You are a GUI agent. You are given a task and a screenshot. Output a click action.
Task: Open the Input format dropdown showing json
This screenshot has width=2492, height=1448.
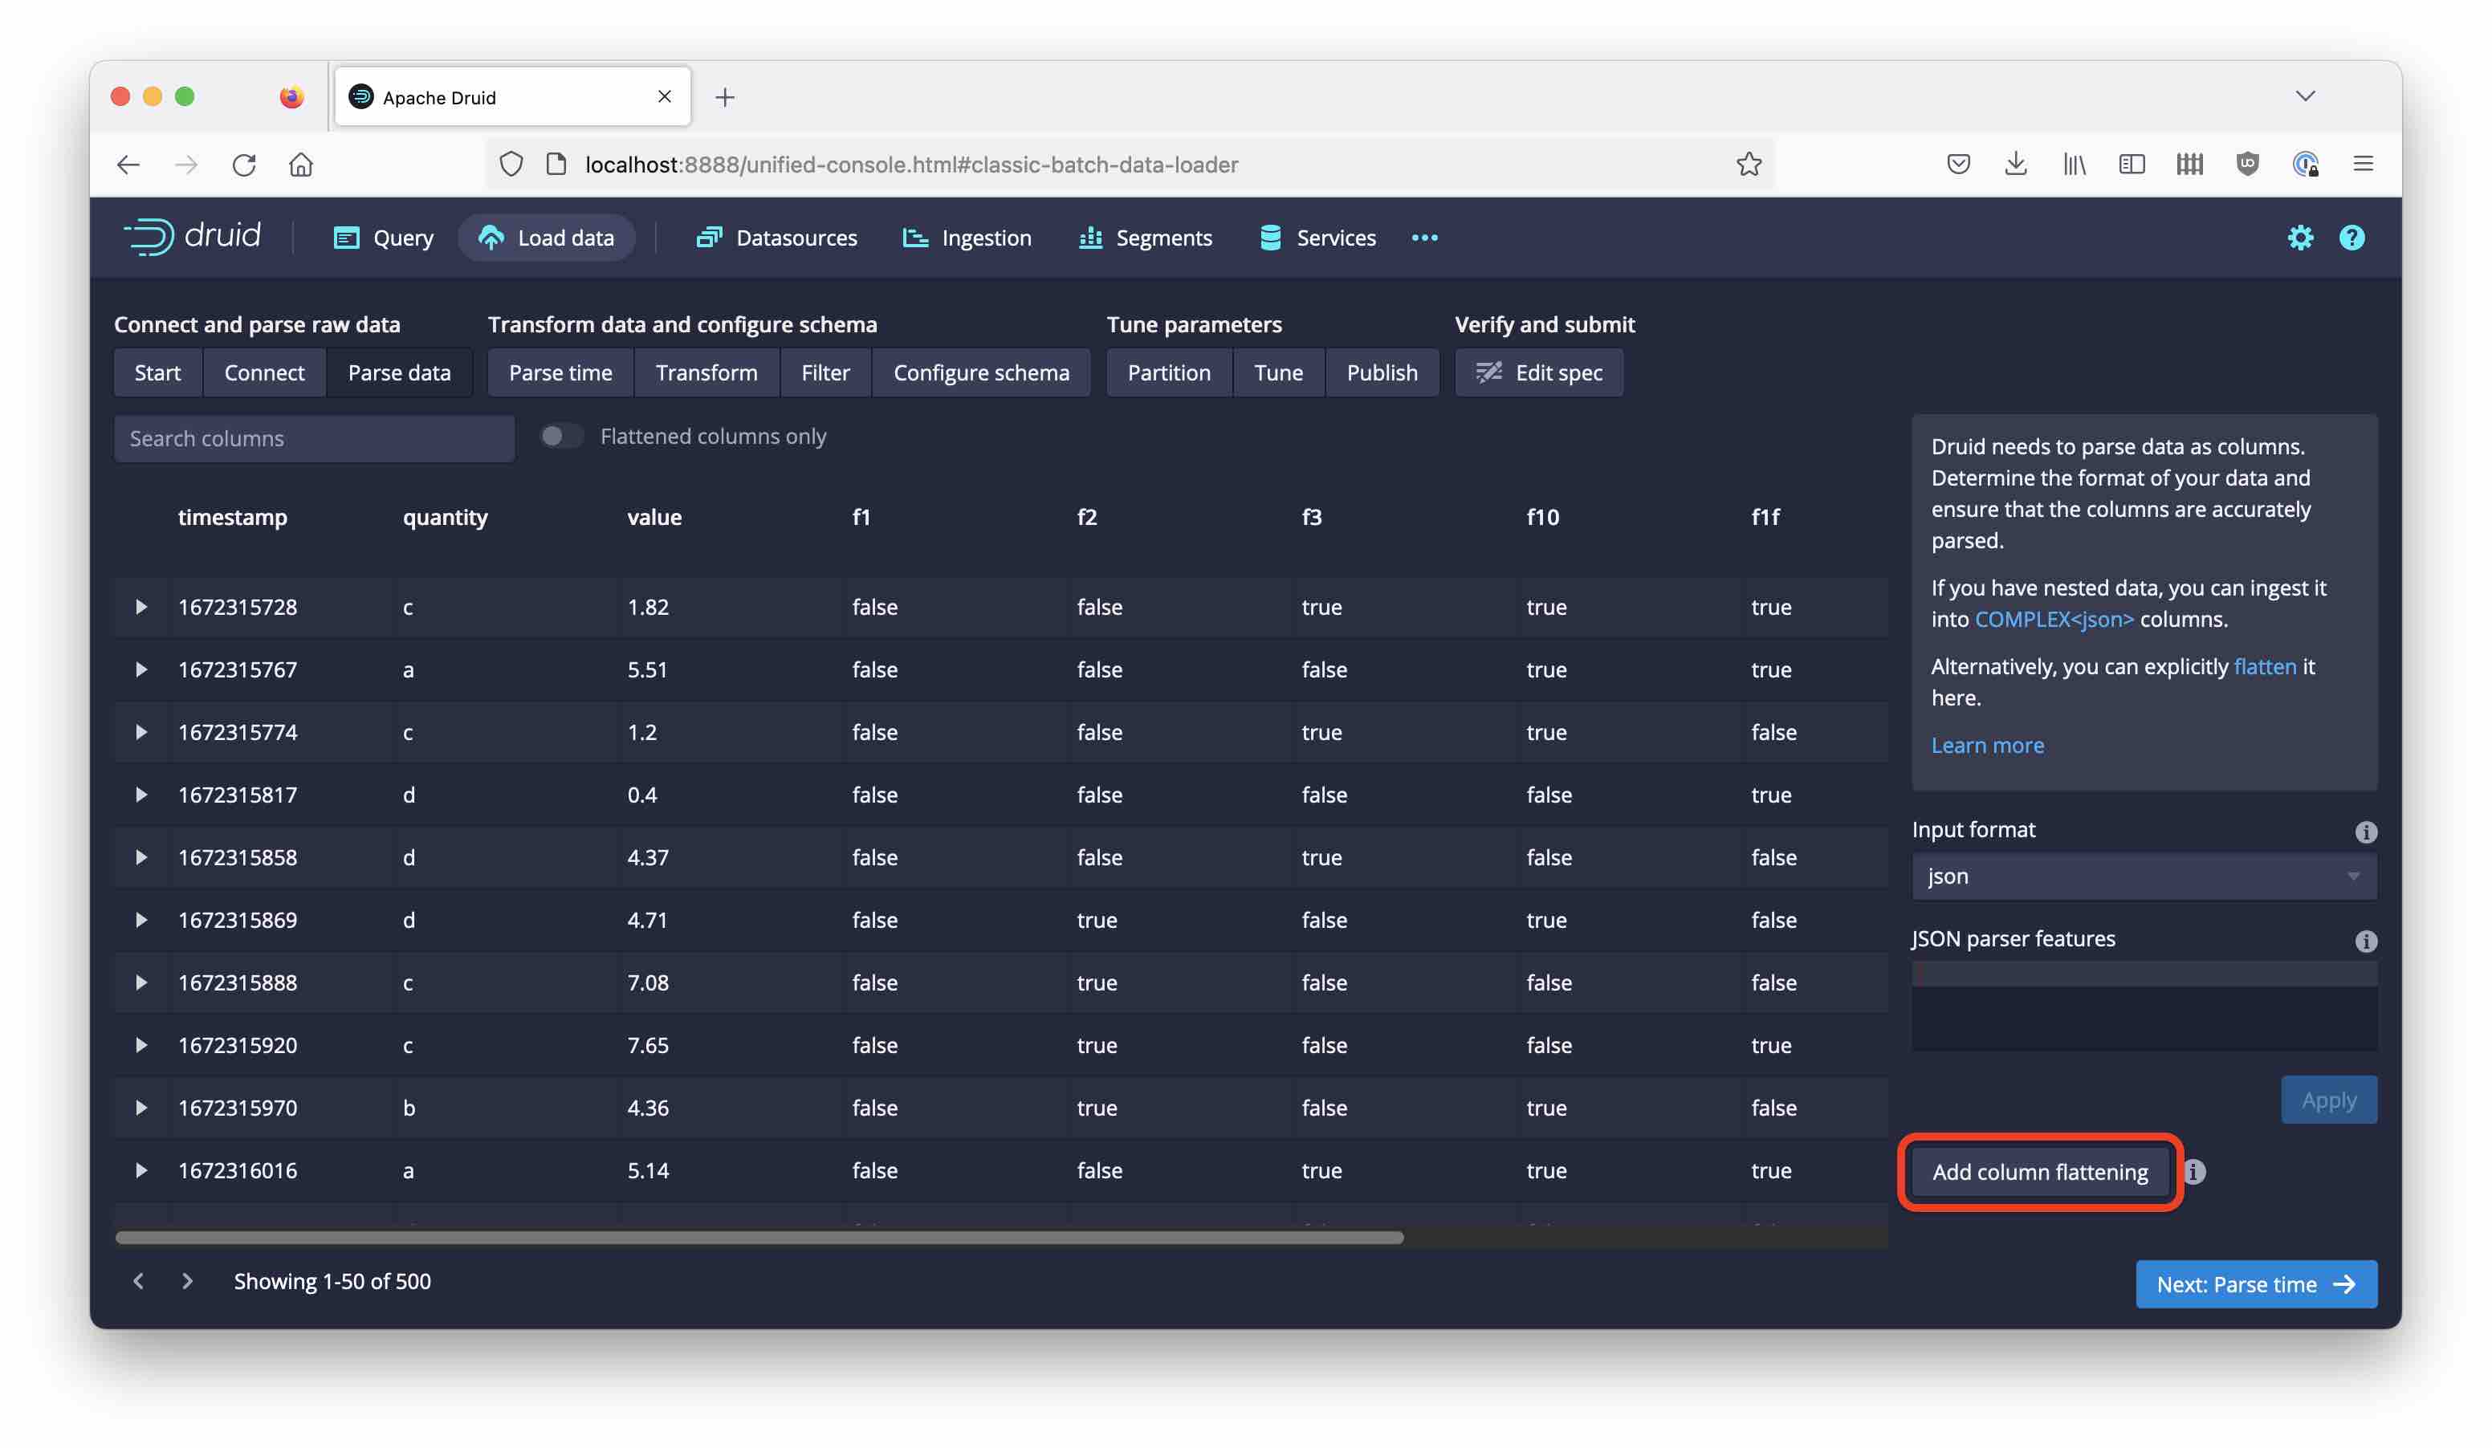click(x=2142, y=876)
